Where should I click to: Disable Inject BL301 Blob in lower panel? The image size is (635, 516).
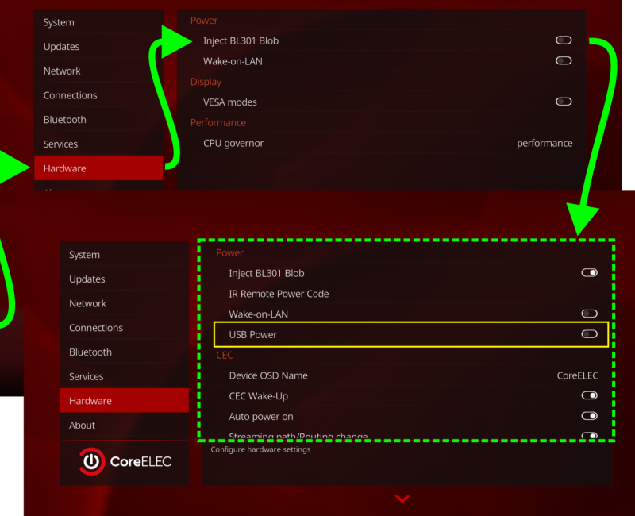(589, 272)
